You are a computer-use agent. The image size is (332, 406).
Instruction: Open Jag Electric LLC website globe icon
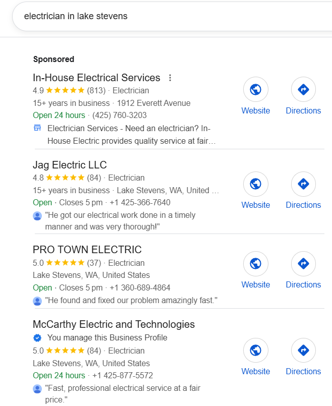point(256,184)
